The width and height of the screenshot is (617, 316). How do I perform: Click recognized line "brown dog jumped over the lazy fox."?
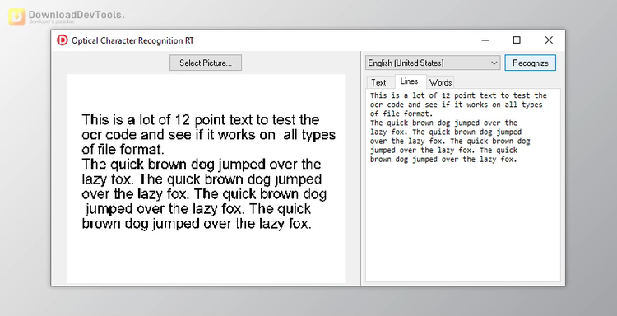(x=443, y=160)
